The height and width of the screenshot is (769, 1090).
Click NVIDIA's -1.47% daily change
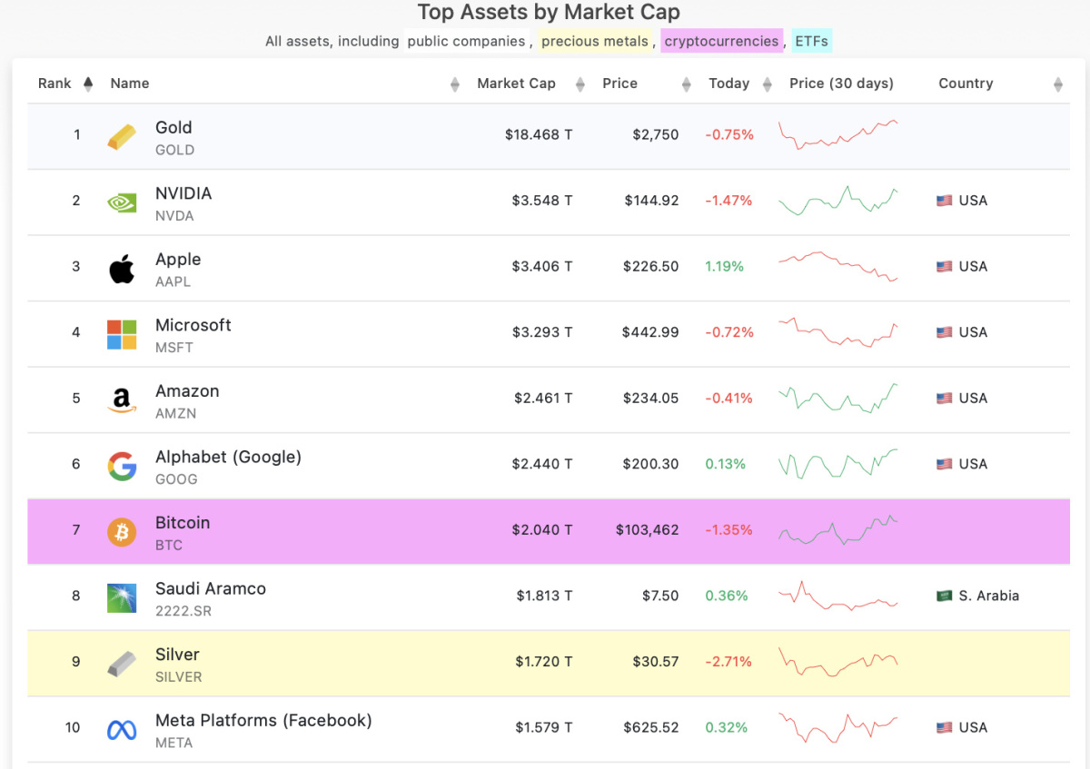(x=729, y=201)
